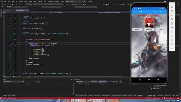Screen dimensions: 181x102
Task: Tap the phone's recent apps square button
Action: pyautogui.click(x=158, y=80)
